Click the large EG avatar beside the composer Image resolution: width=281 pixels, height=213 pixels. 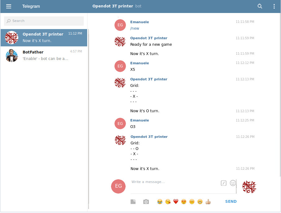point(118,186)
